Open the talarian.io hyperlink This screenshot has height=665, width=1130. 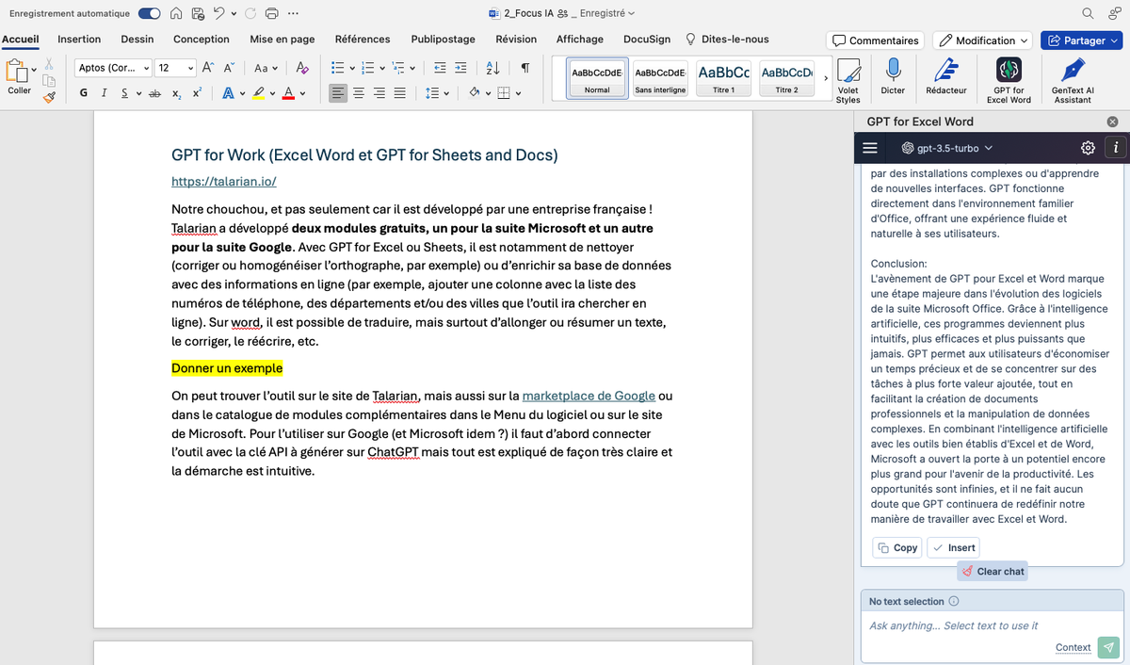[x=223, y=182]
